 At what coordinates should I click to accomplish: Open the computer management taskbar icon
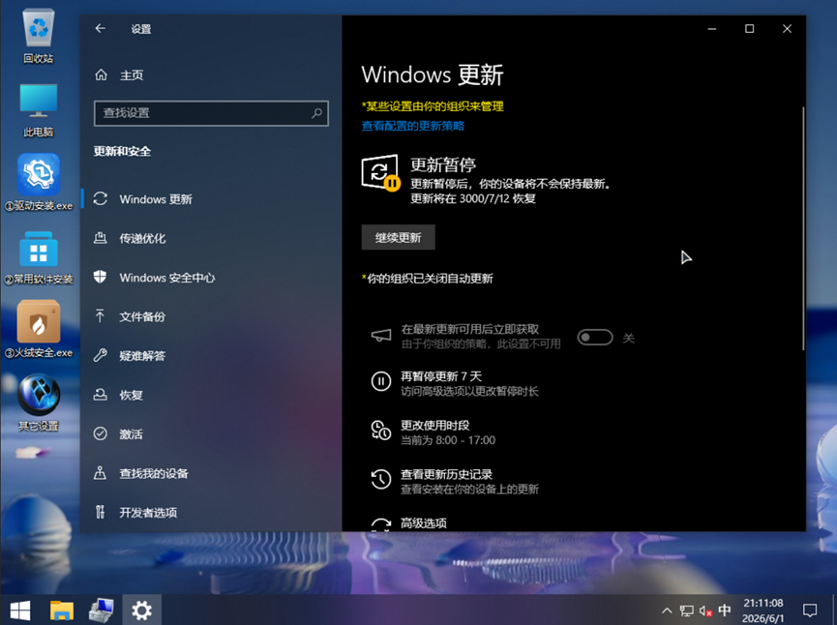pos(101,610)
